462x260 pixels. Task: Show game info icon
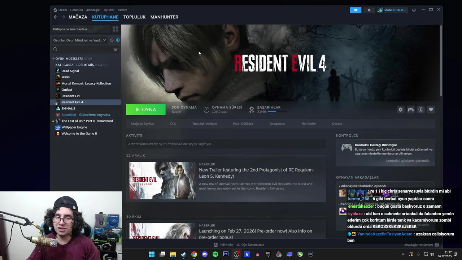point(421,109)
